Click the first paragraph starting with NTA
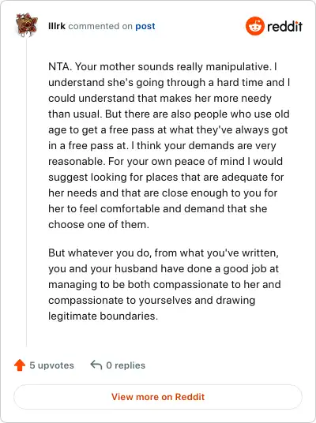The image size is (316, 423). (169, 145)
